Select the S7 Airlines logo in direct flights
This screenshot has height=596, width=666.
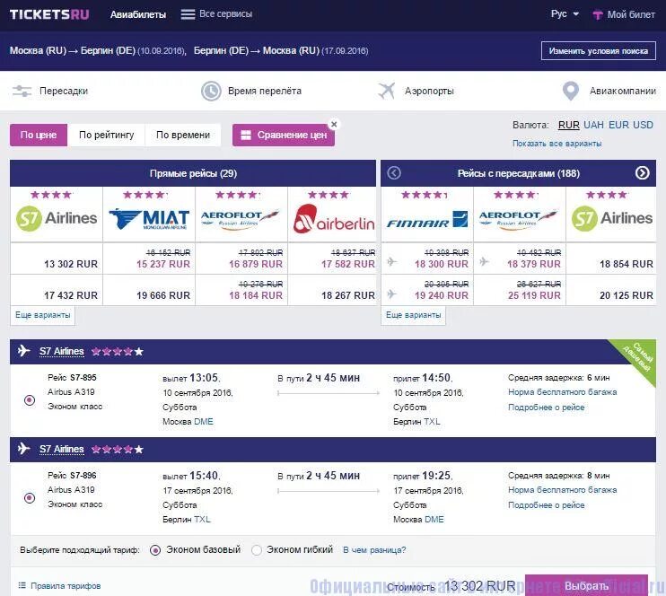tap(57, 218)
